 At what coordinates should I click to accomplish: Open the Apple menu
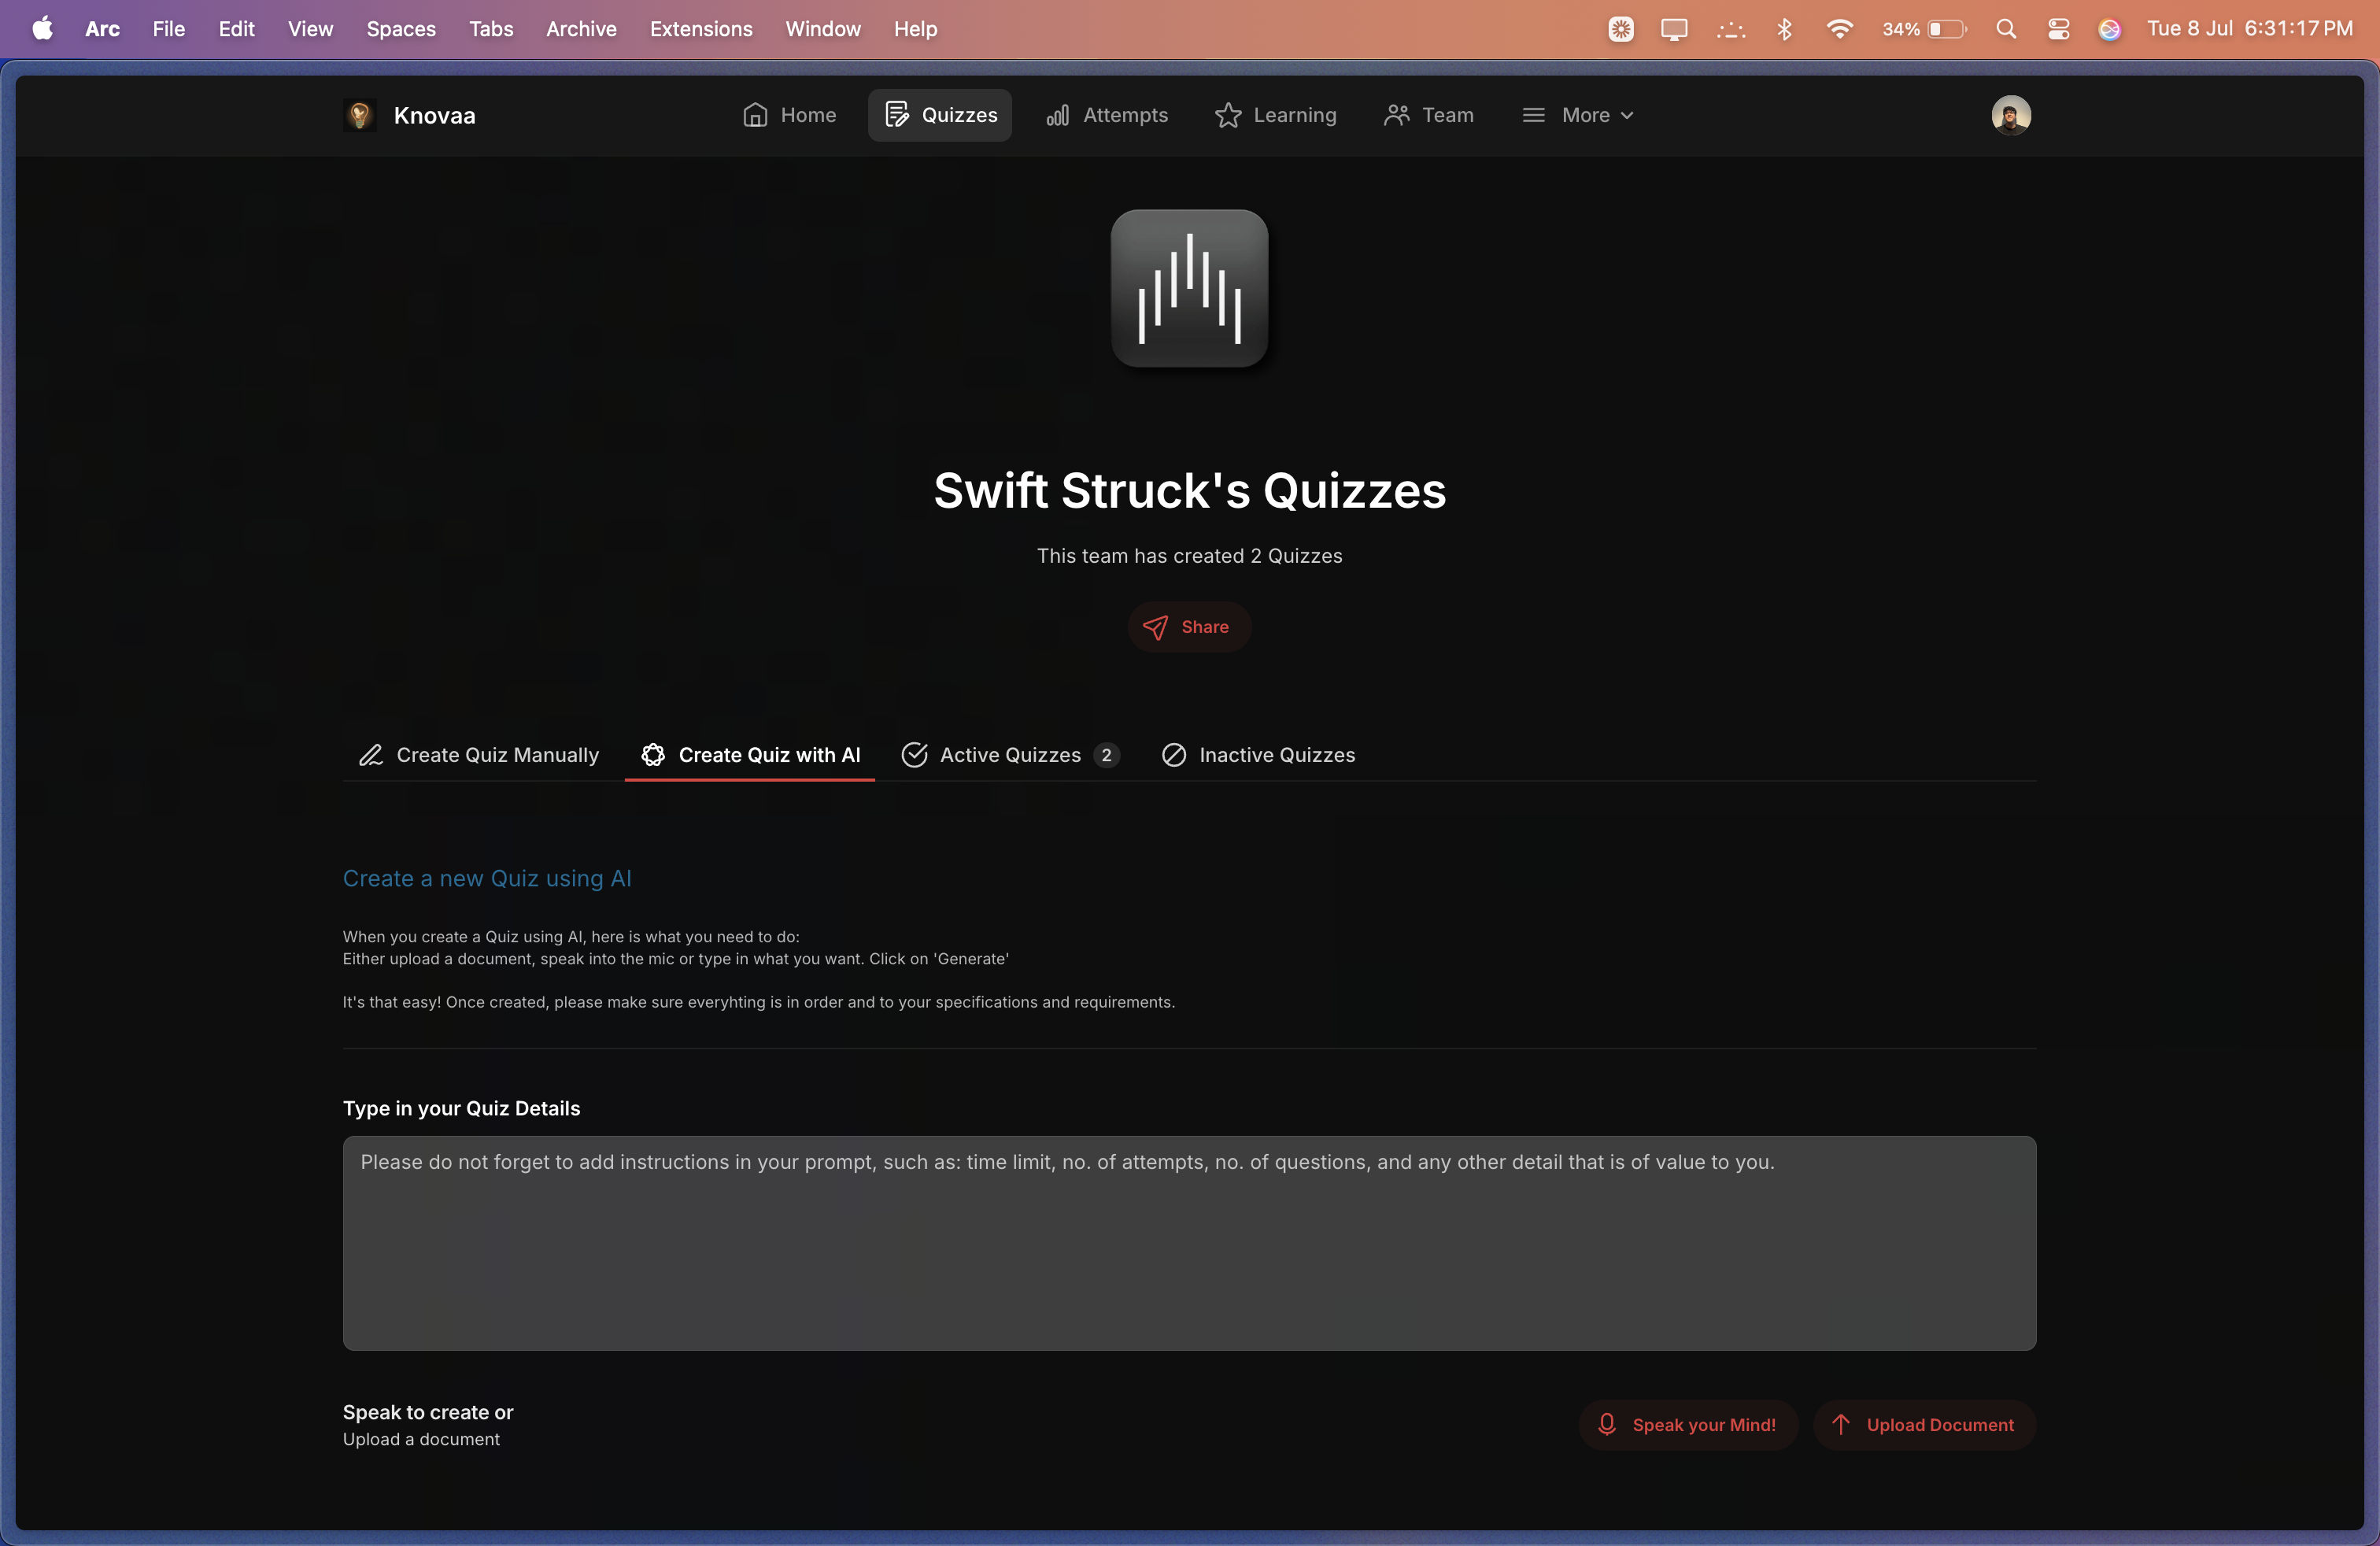coord(42,29)
